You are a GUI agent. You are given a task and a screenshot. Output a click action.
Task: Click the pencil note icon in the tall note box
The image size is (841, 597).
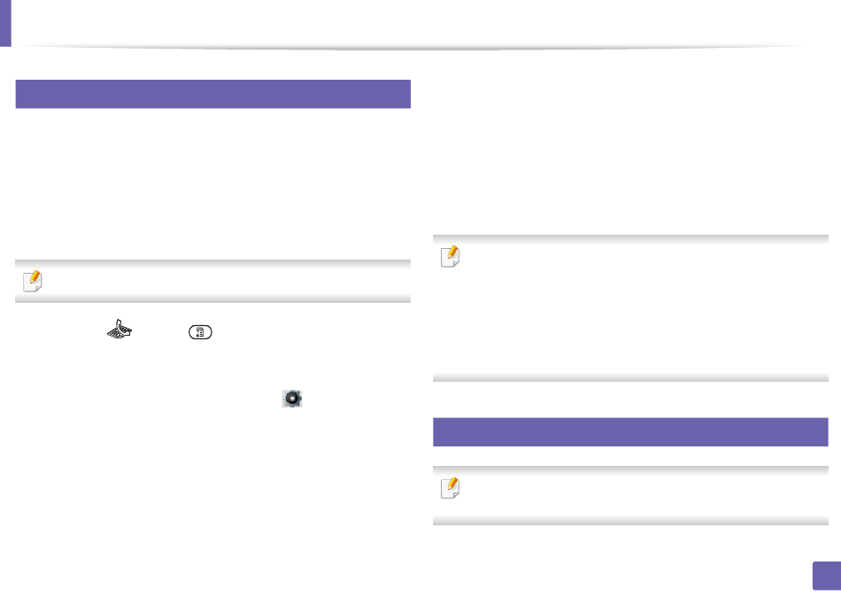[450, 257]
